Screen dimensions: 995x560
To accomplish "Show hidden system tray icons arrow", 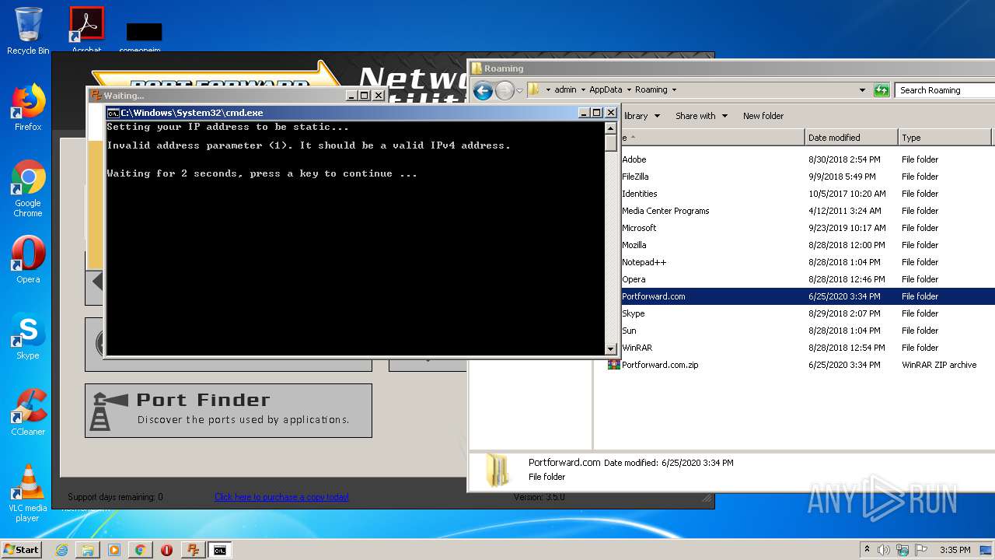I will click(867, 550).
